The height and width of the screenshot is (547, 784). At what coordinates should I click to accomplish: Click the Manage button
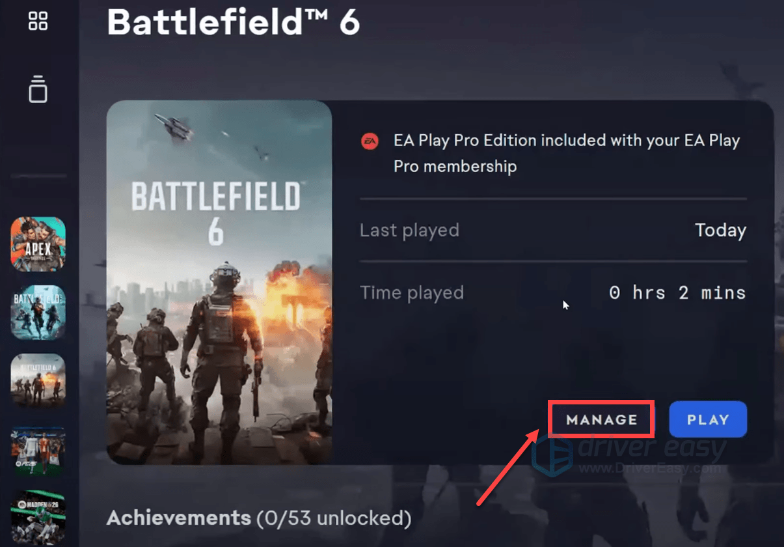(x=601, y=420)
